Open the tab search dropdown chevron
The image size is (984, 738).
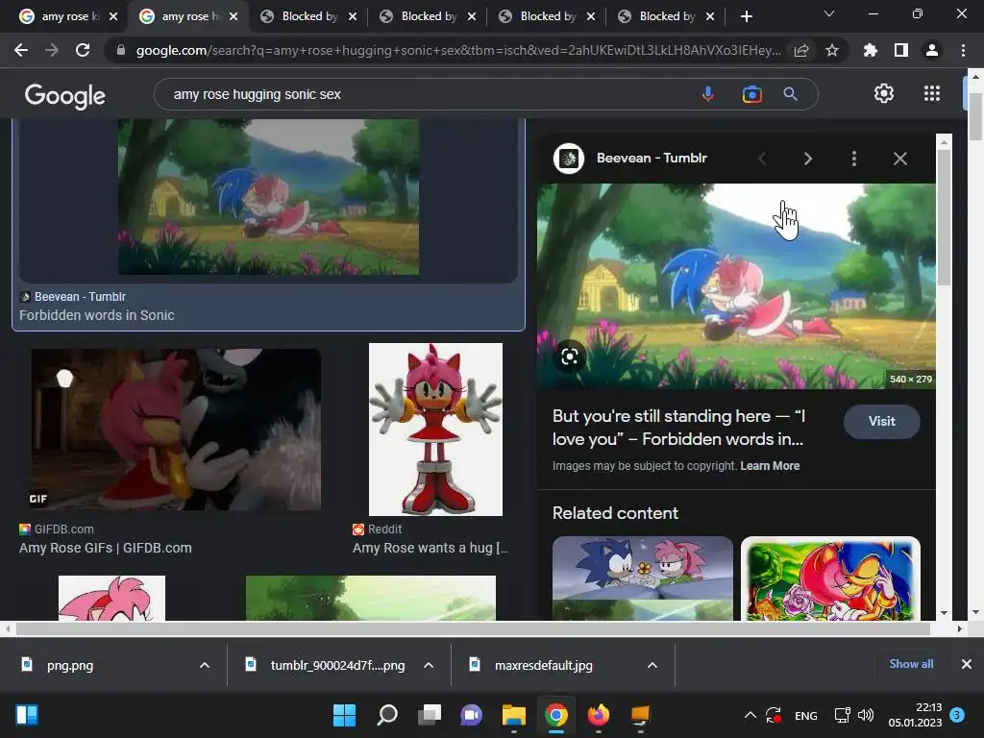pos(829,13)
